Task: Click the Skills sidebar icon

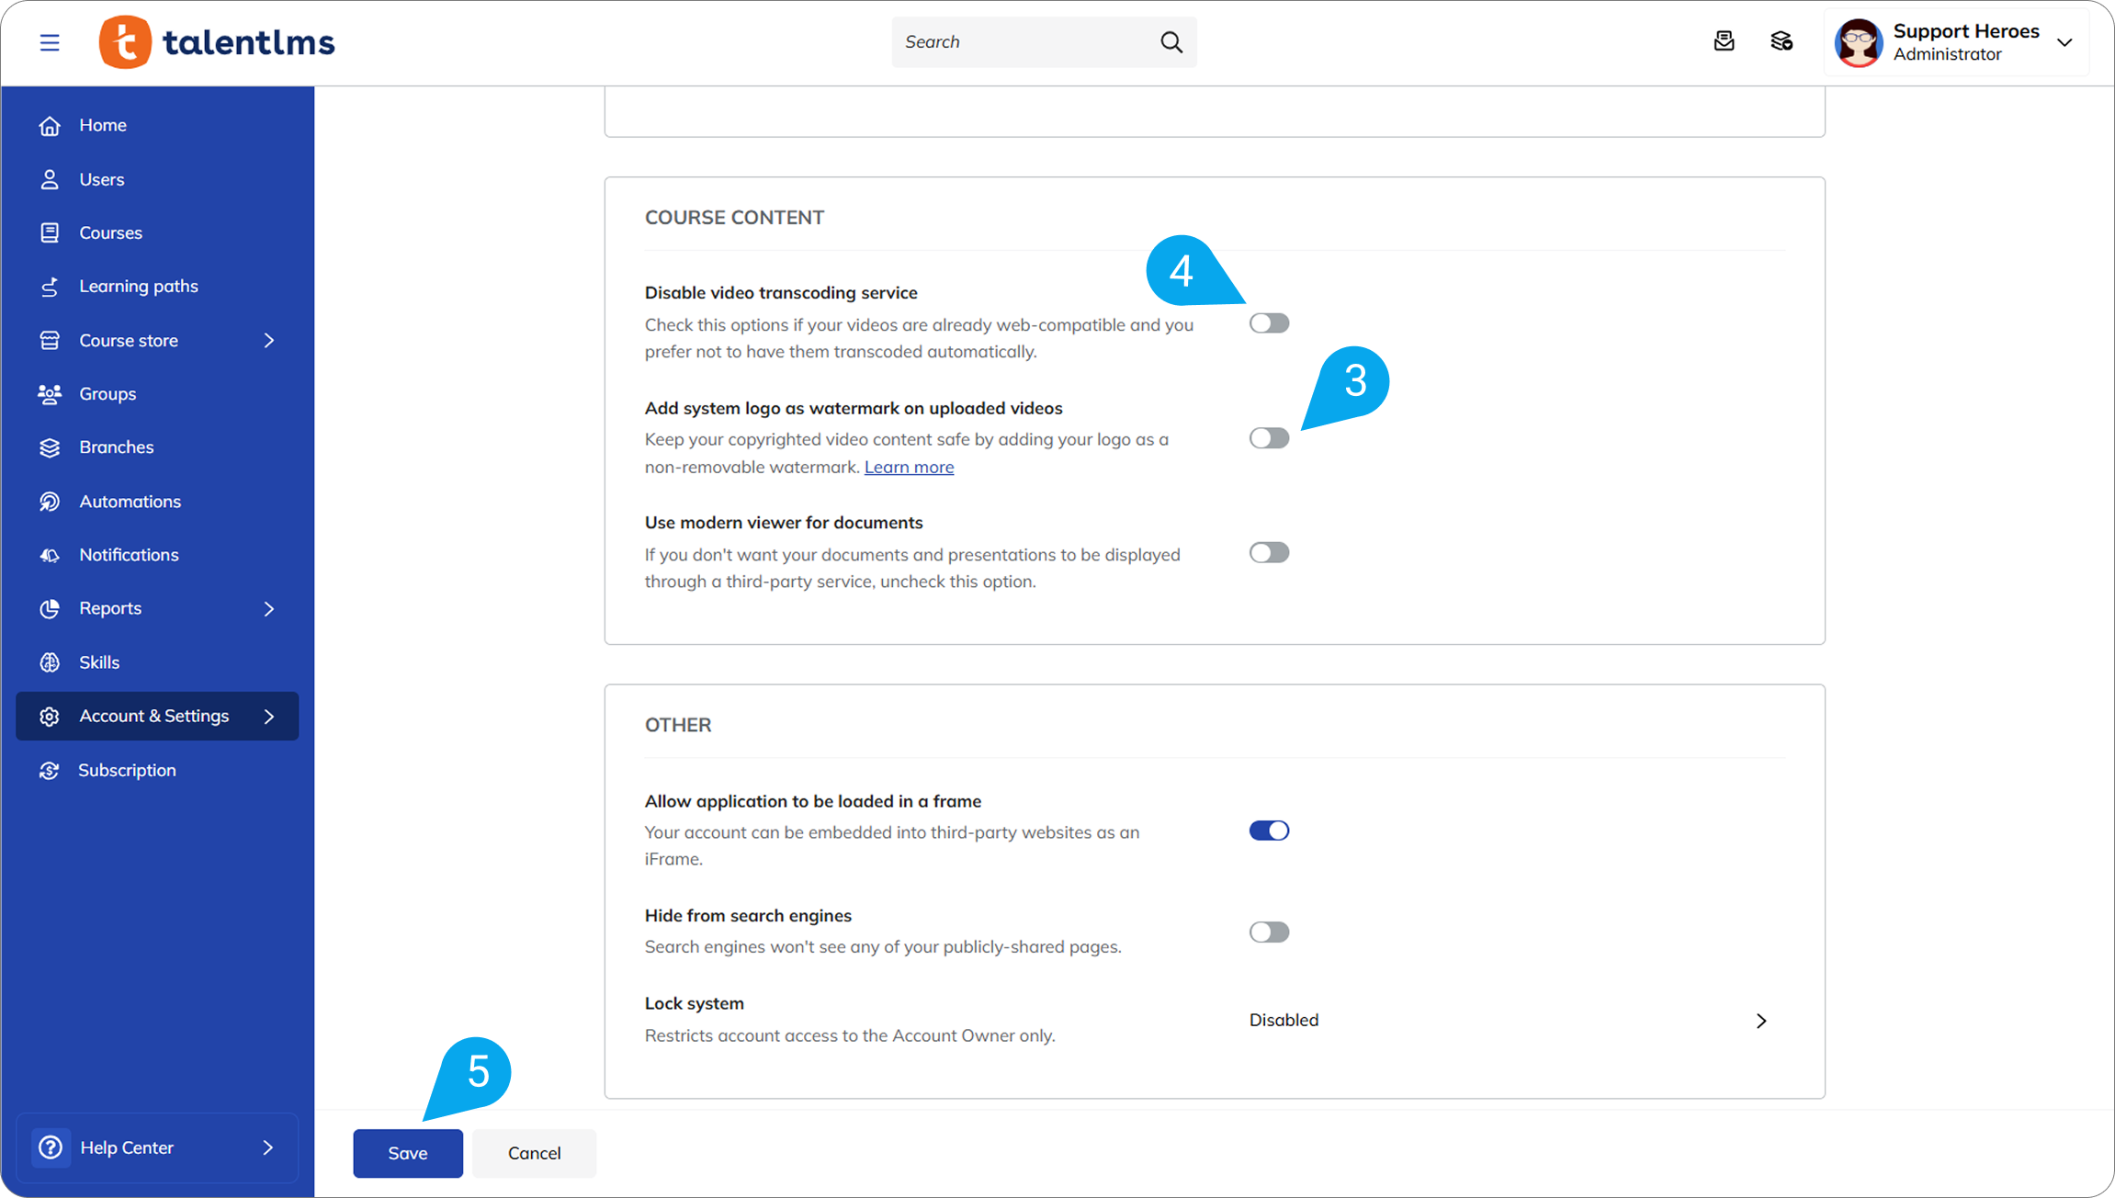Action: (50, 662)
